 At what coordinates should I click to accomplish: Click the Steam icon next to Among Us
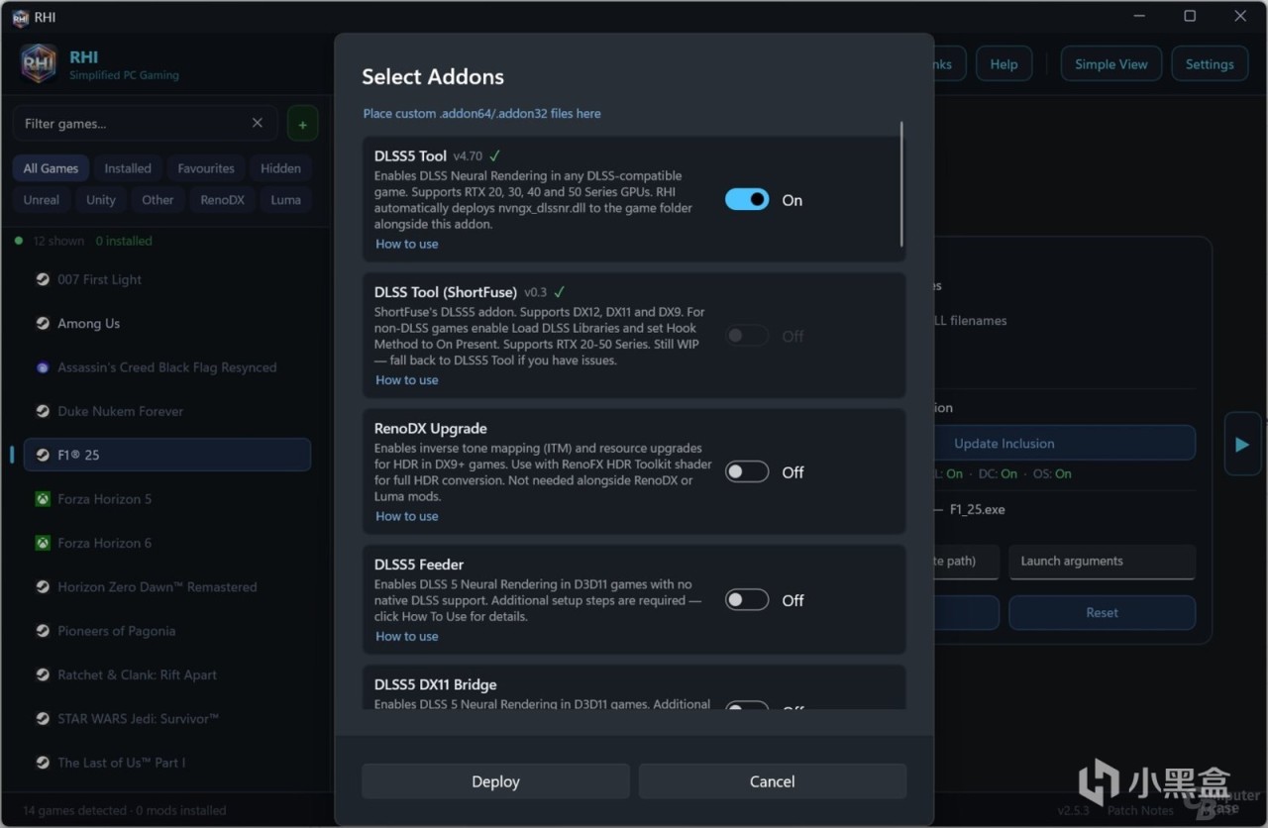[x=43, y=324]
